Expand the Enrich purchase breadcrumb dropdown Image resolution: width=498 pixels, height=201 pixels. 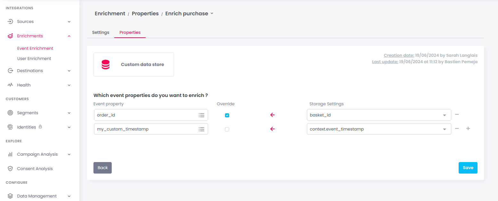(x=212, y=13)
